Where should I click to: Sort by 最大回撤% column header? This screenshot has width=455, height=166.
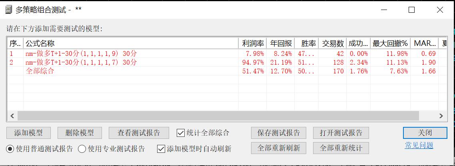(x=390, y=43)
